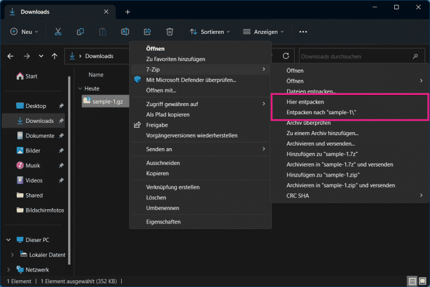Switch to details list view in status bar
The image size is (430, 287).
(x=411, y=281)
